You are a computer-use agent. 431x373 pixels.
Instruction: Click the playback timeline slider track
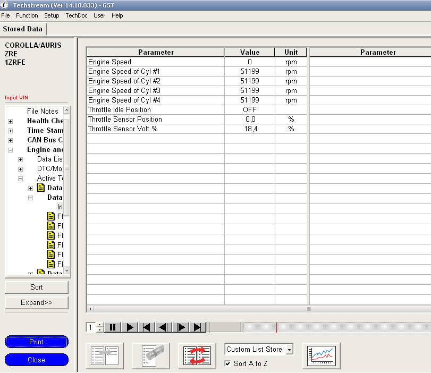[x=319, y=327]
